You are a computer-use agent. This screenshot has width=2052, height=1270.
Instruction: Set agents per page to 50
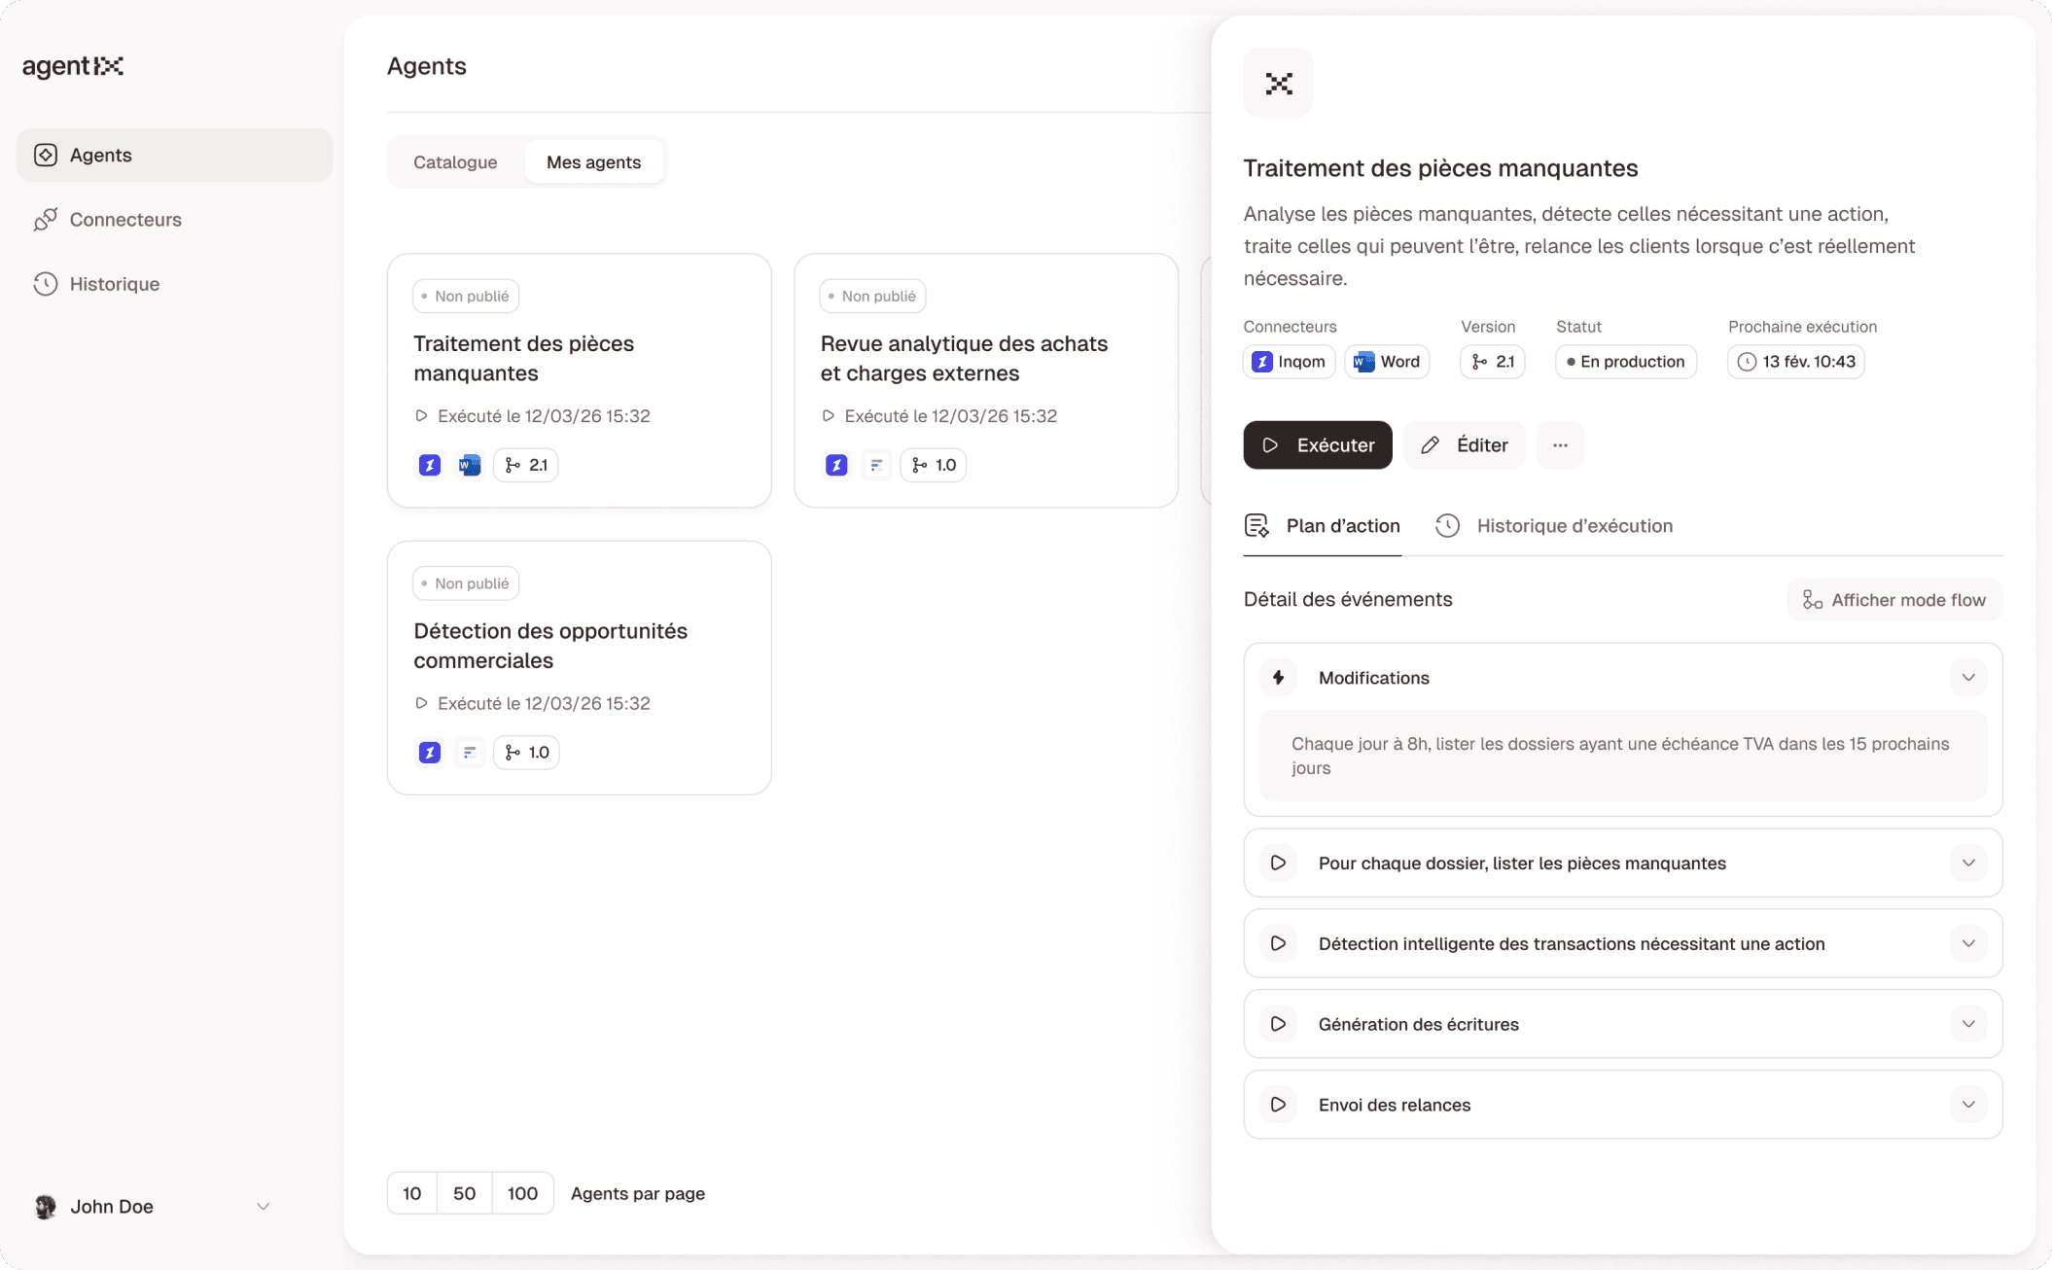tap(464, 1193)
